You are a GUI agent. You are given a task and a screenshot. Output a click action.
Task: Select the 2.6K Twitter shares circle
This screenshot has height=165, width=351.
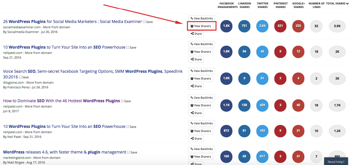pyautogui.click(x=262, y=26)
